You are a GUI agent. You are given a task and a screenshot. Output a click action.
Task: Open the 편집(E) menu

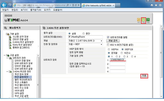pos(15,10)
